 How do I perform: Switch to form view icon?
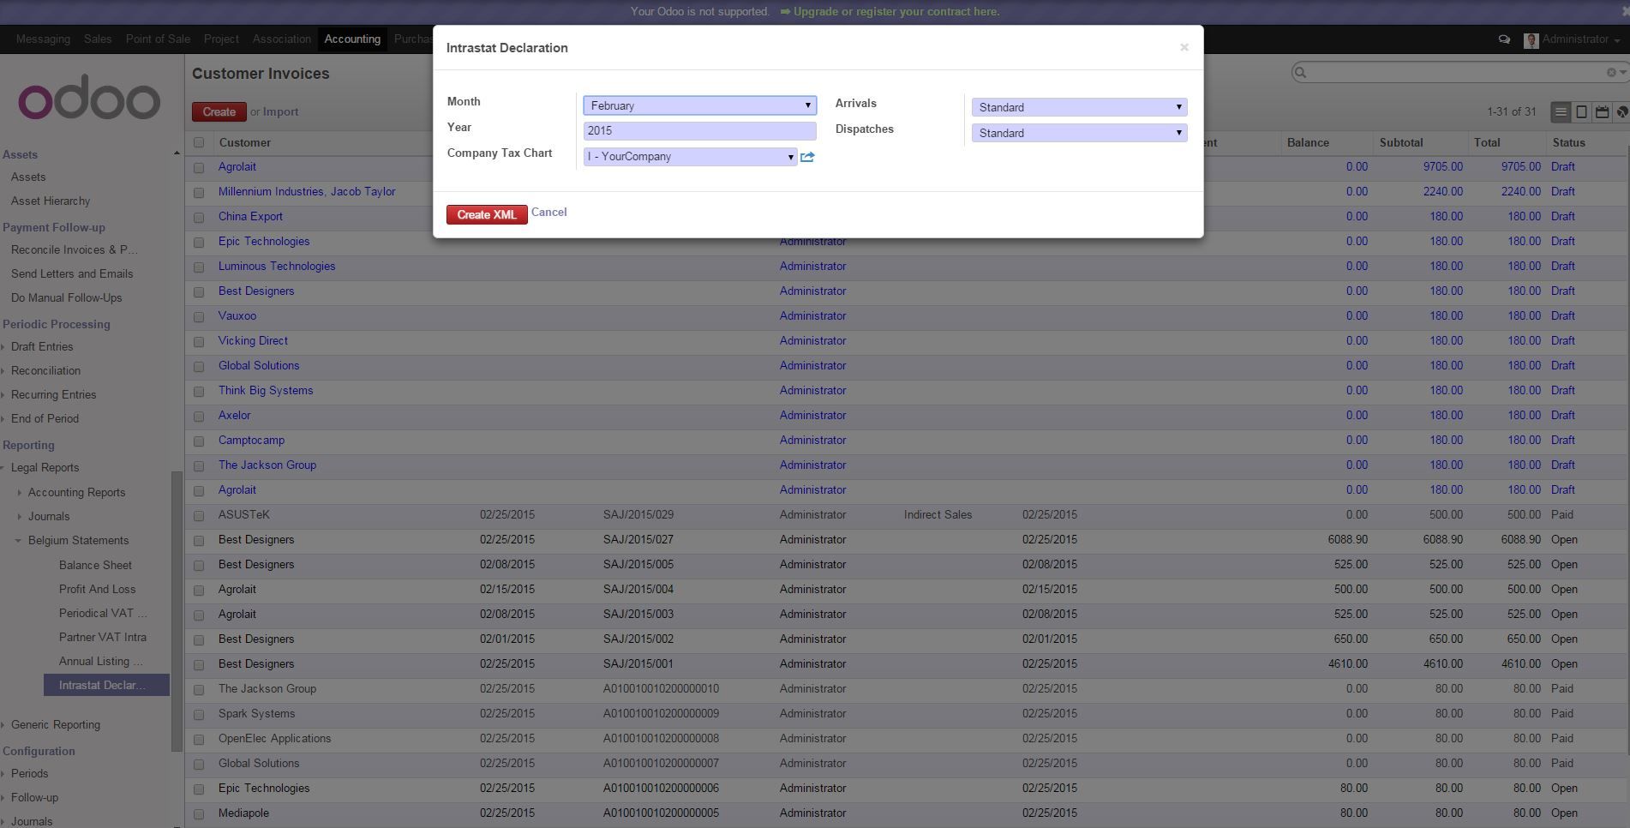click(x=1581, y=111)
